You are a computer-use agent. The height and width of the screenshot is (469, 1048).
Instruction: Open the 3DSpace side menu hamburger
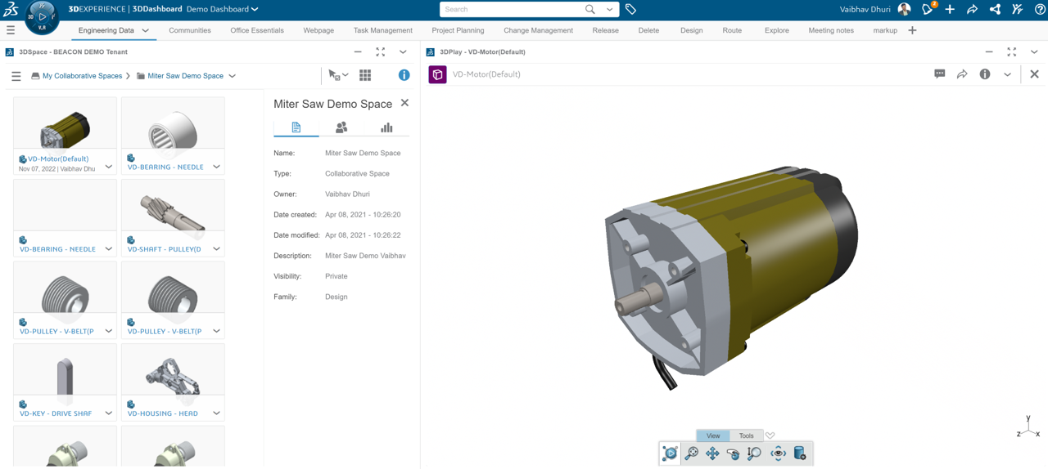coord(16,76)
